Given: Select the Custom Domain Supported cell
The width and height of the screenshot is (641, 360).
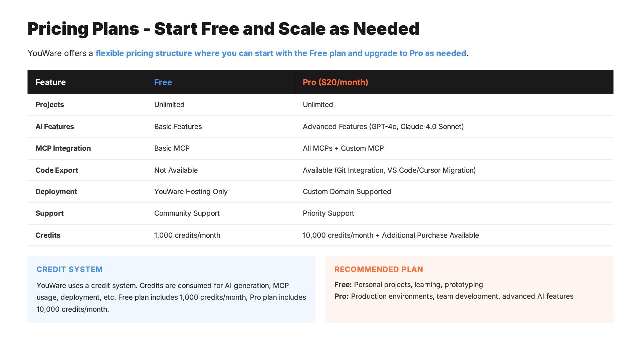Looking at the screenshot, I should [347, 192].
